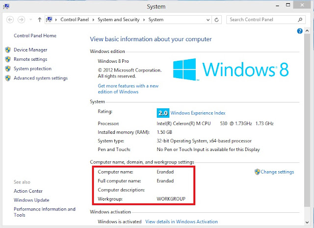Click the 'Intel(R) Celeron(R) M CPU' processor text
Screen dimensions: 314x228
coord(183,124)
